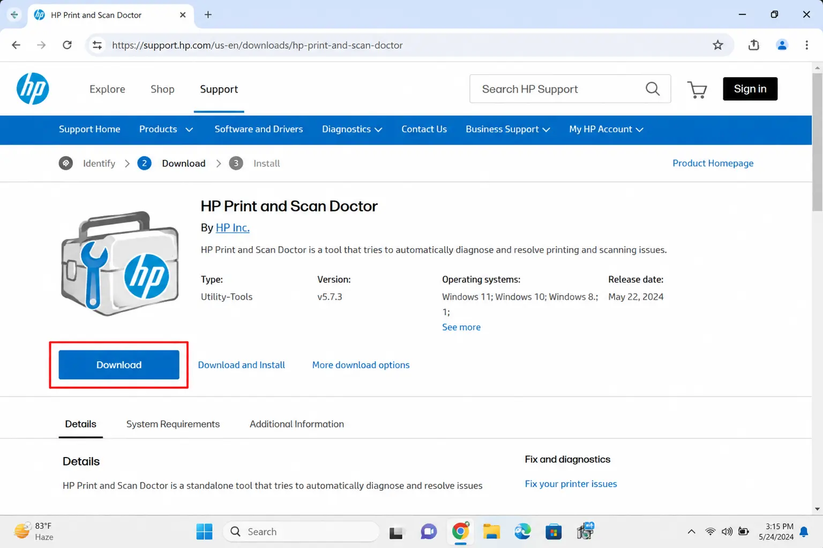Open Fix your printer issues link
This screenshot has width=823, height=548.
pyautogui.click(x=571, y=484)
